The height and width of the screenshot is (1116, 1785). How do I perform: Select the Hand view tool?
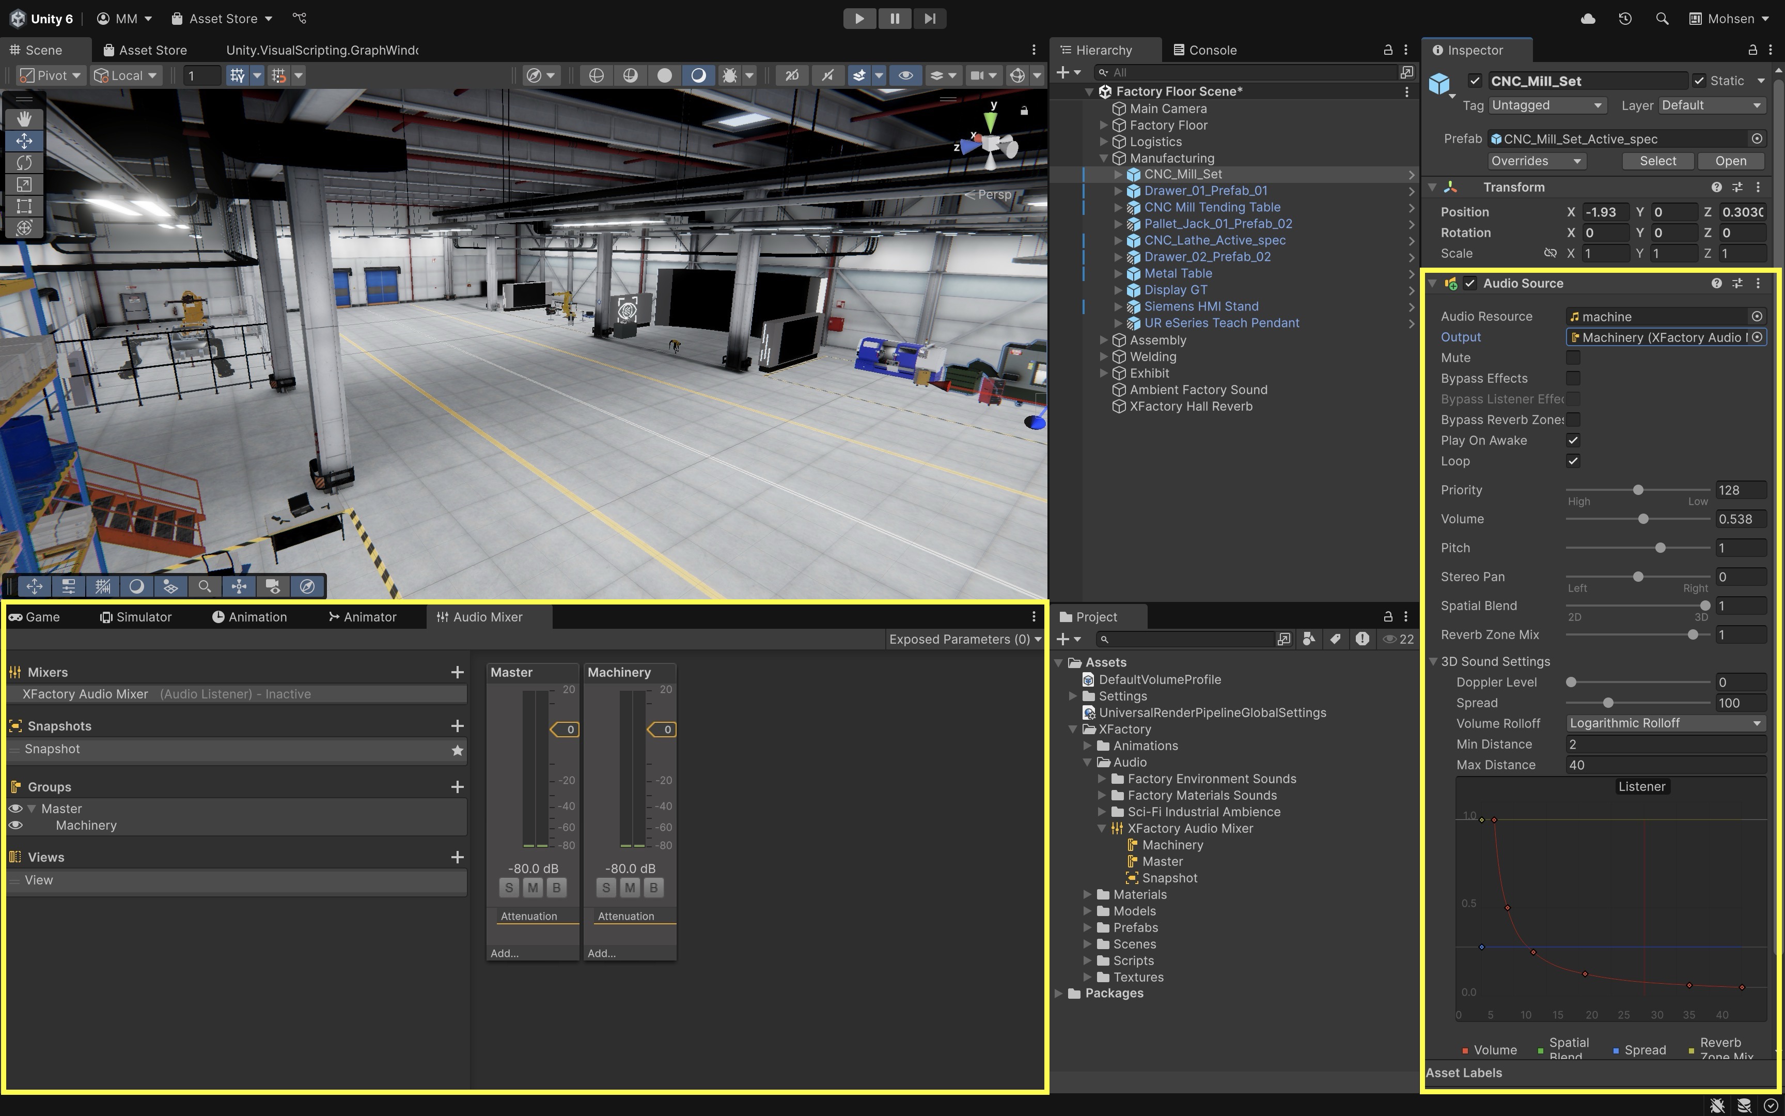pos(24,118)
